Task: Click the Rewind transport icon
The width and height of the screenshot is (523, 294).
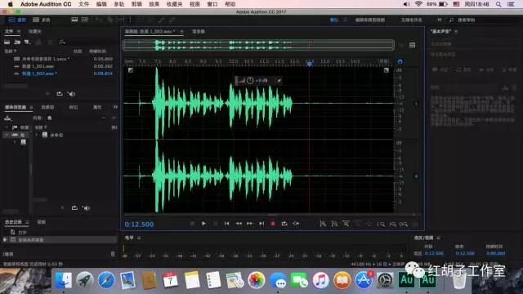Action: [239, 224]
